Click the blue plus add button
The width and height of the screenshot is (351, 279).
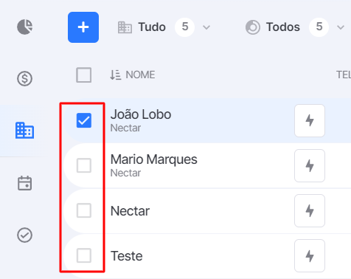83,27
